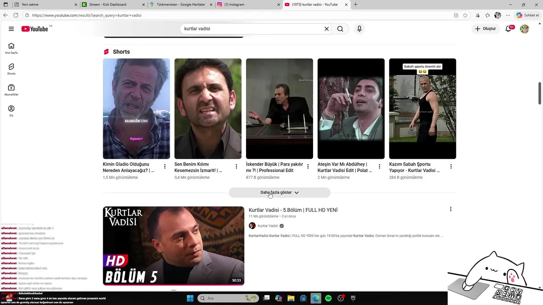543x305 pixels.
Task: Open the split screen apps icon in address bar
Action: pos(456,15)
